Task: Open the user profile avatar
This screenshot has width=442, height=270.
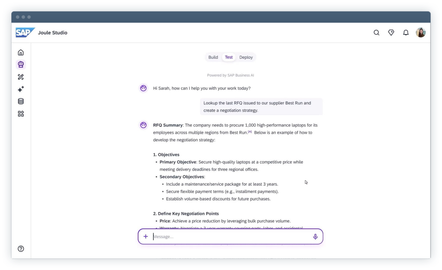Action: pos(421,33)
